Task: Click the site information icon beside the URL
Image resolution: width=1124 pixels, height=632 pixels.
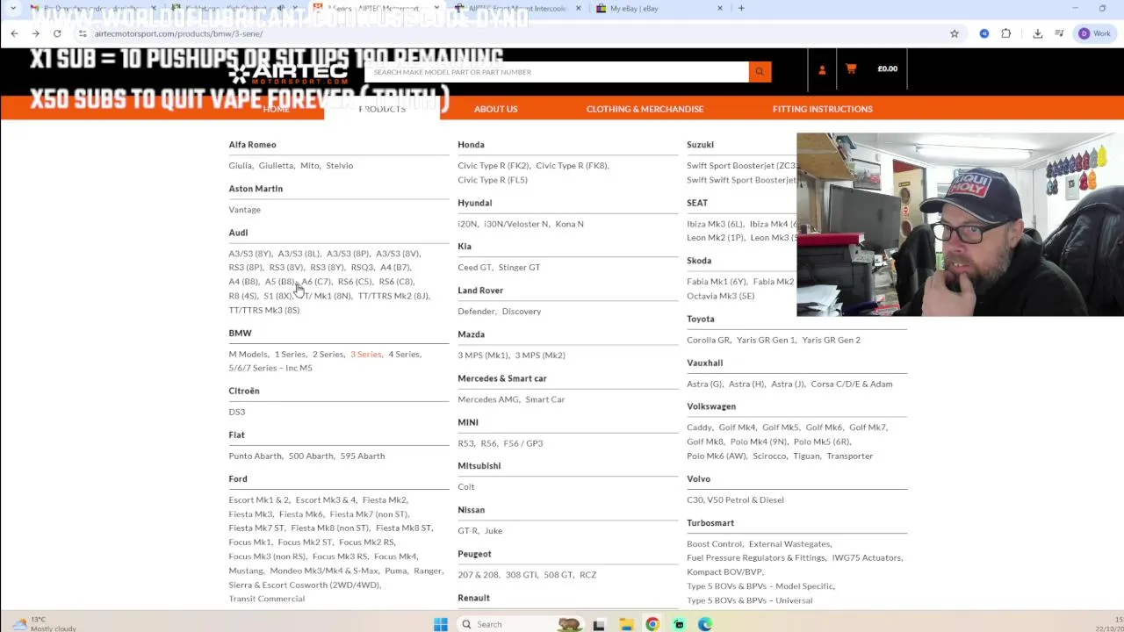Action: click(x=83, y=33)
